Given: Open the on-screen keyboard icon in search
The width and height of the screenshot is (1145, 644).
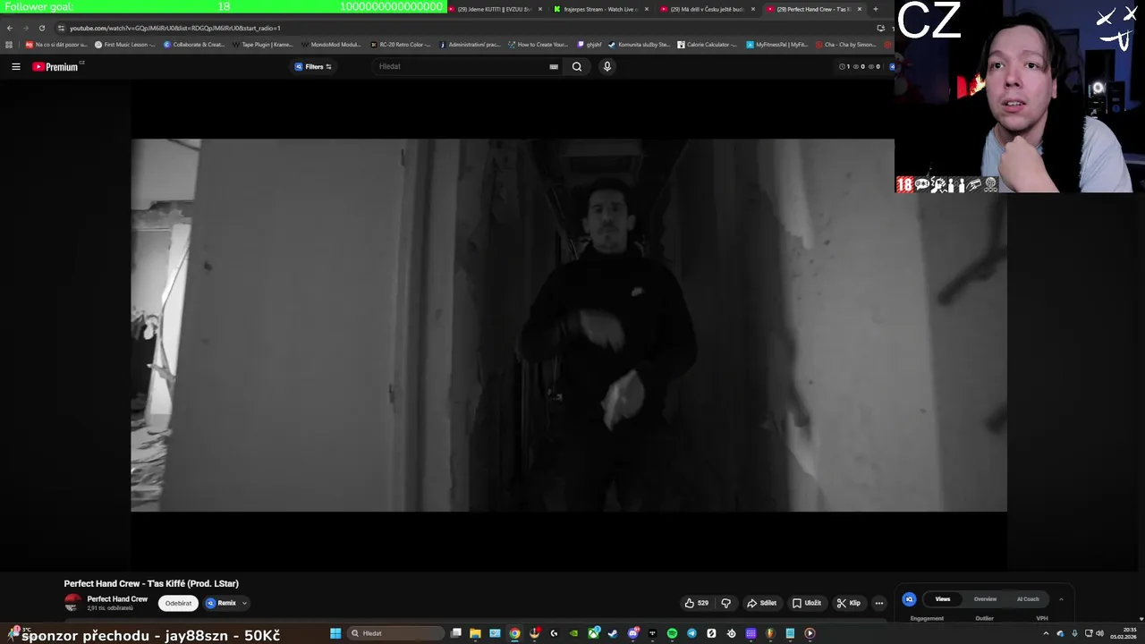Looking at the screenshot, I should tap(554, 66).
